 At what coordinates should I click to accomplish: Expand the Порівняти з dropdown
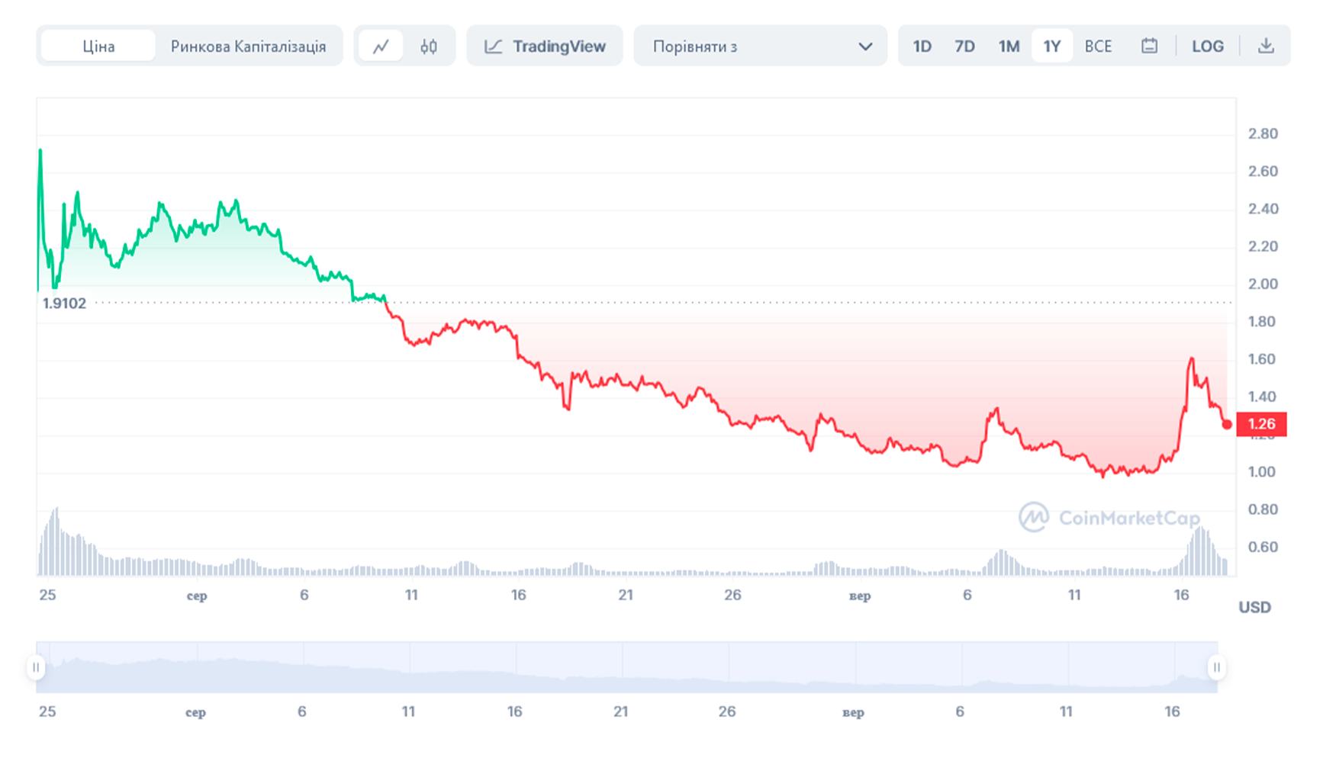[x=760, y=46]
